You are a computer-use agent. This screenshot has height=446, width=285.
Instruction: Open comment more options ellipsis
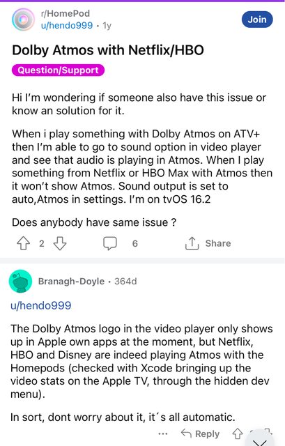pyautogui.click(x=162, y=434)
